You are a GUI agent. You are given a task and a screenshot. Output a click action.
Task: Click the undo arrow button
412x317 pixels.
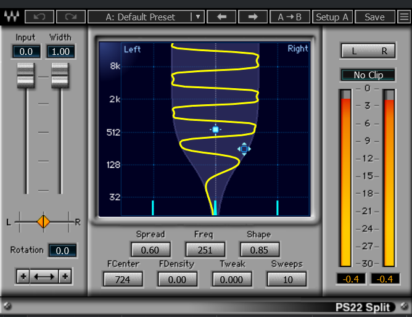[39, 17]
